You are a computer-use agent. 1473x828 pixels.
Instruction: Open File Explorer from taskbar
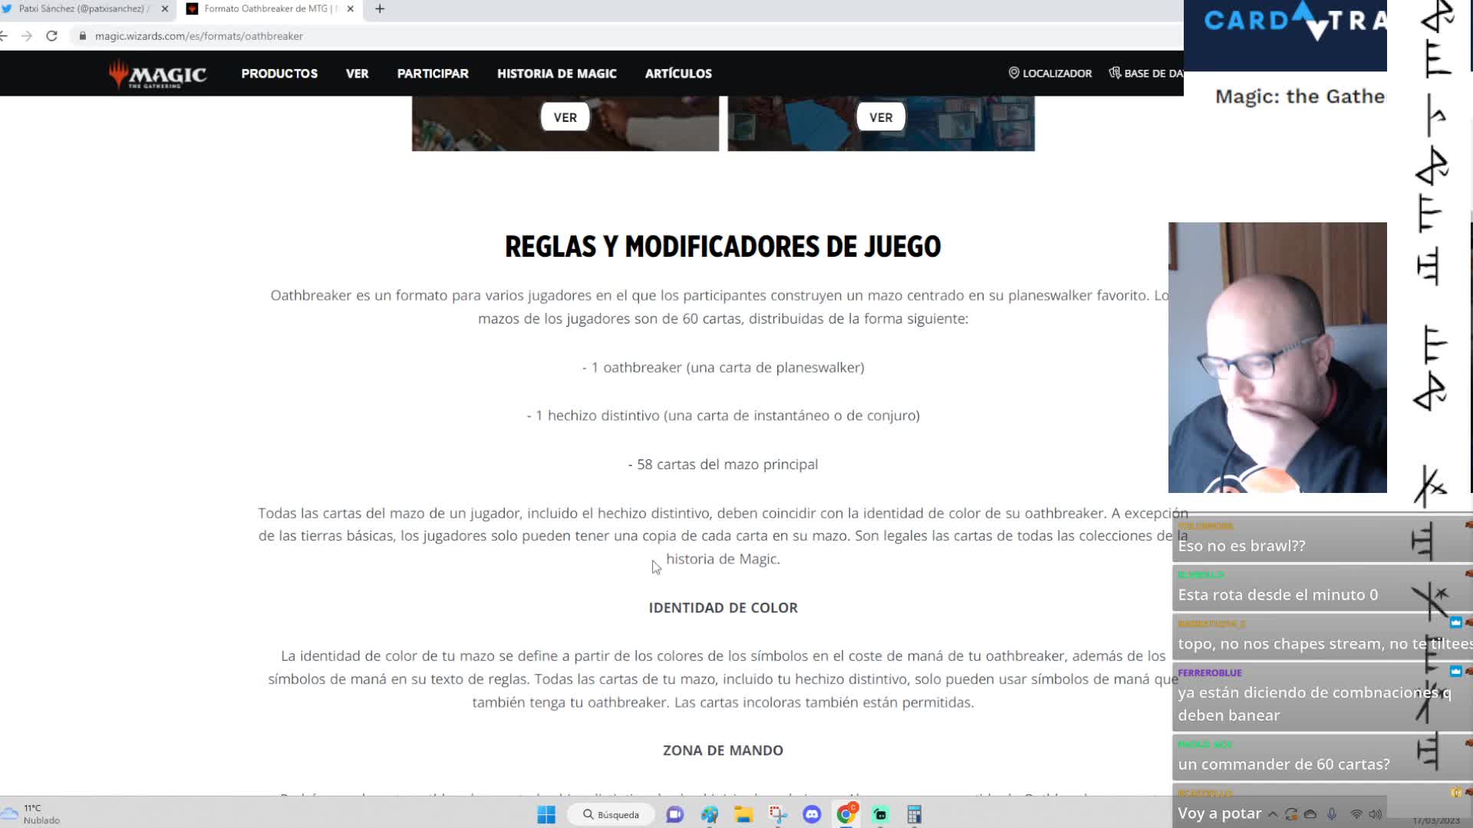click(x=743, y=814)
